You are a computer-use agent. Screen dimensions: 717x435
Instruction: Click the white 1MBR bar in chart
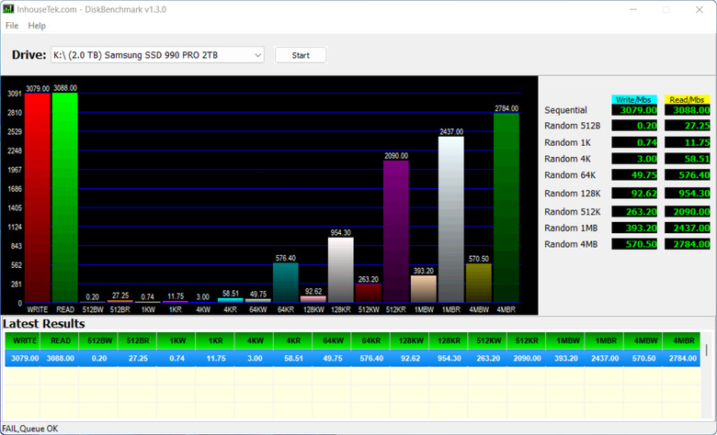point(450,219)
